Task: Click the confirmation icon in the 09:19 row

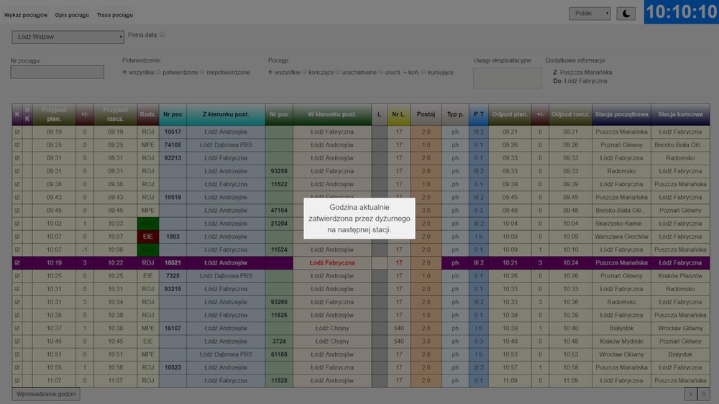Action: pos(17,132)
